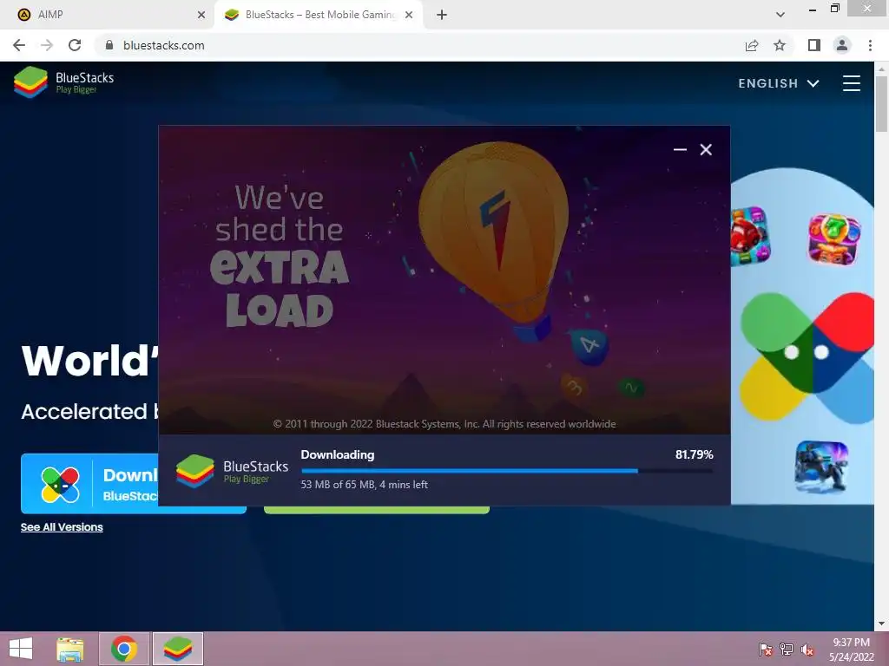Close the AIMP tab
Screen dimensions: 889x666
(201, 15)
